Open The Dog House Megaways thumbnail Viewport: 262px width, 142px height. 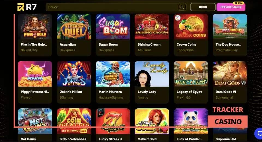tap(230, 27)
